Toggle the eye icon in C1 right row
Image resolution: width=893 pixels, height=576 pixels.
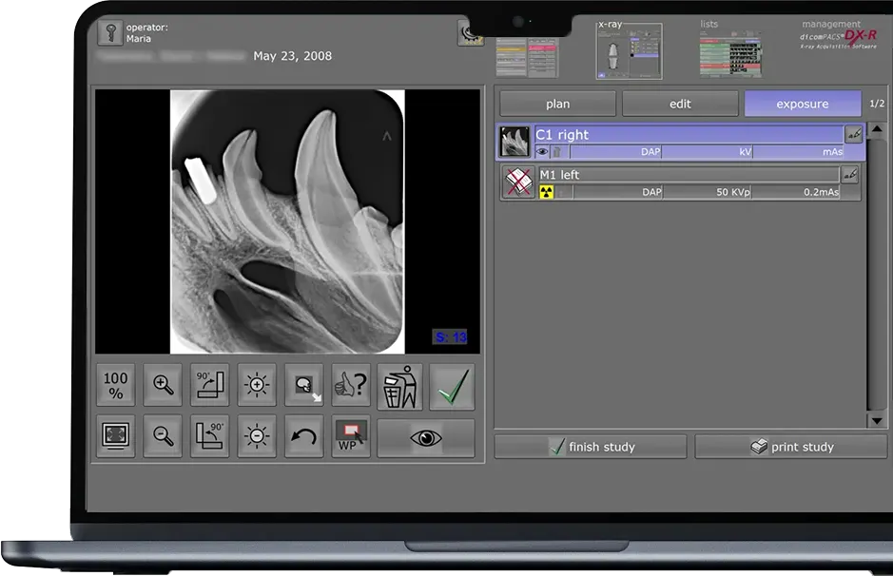click(x=542, y=152)
